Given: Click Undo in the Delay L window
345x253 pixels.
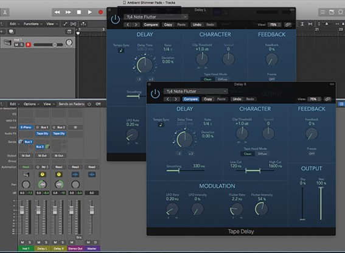Looking at the screenshot, I should (197, 25).
